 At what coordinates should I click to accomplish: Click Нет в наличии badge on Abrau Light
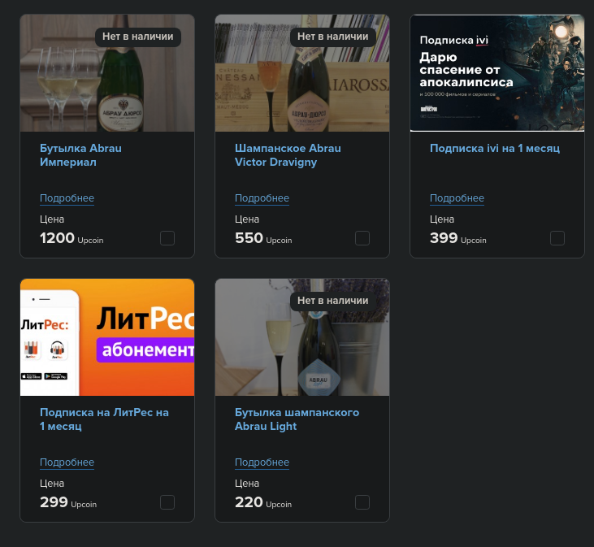coord(333,301)
